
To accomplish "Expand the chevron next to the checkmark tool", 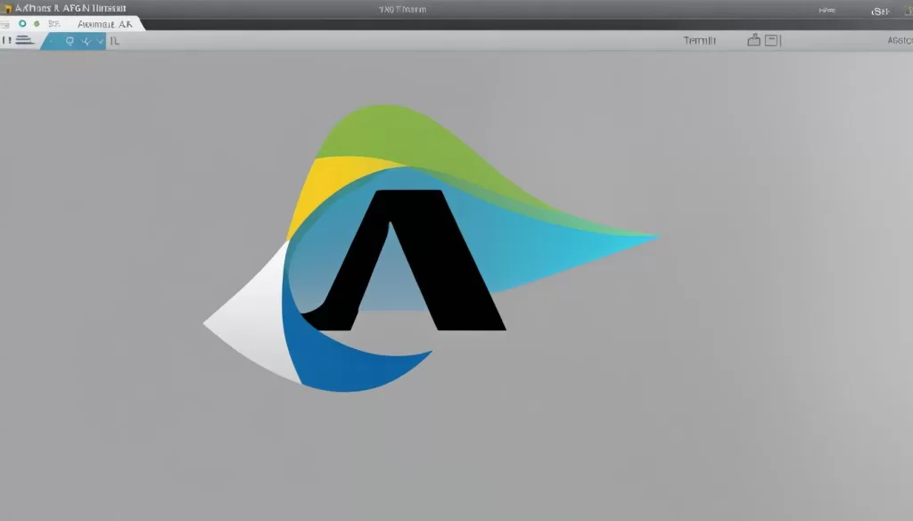I will (99, 40).
